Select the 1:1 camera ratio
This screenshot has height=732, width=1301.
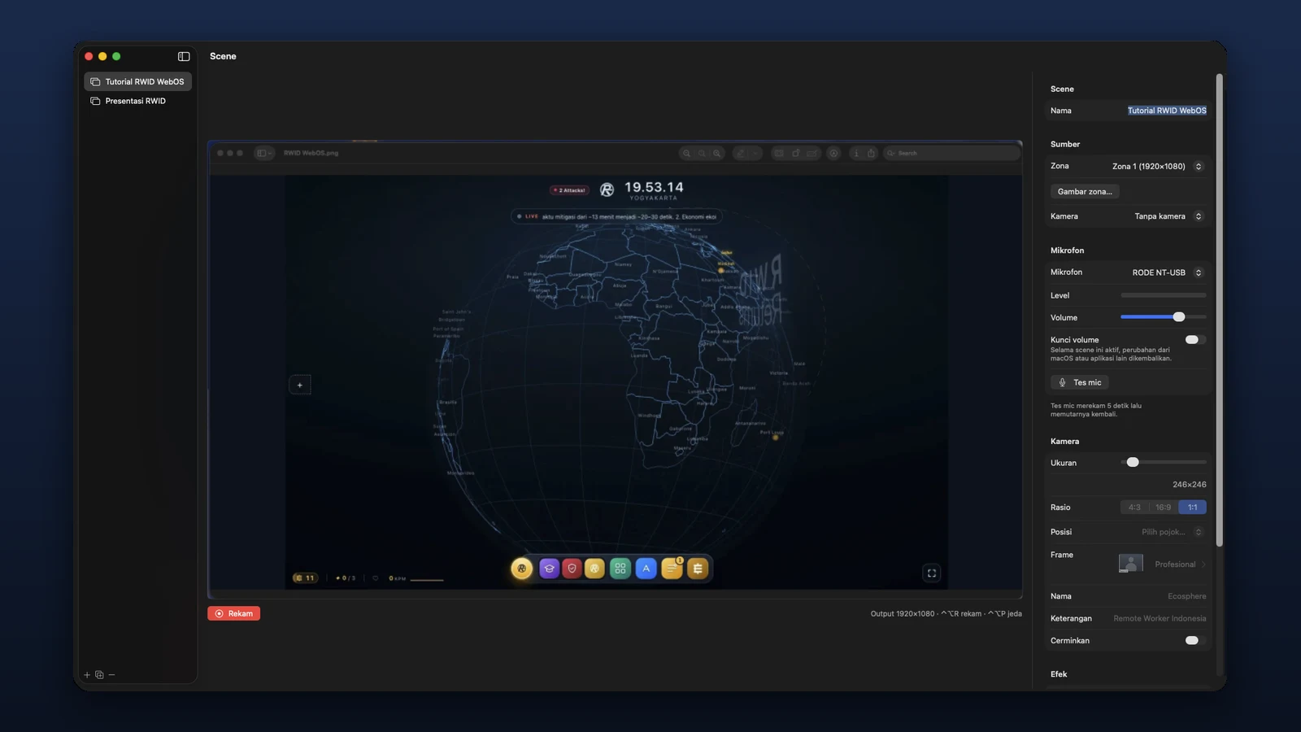1192,507
